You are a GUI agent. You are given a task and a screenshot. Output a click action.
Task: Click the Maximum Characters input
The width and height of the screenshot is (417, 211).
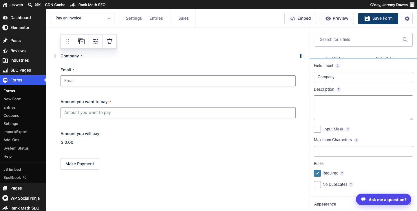pos(363,151)
